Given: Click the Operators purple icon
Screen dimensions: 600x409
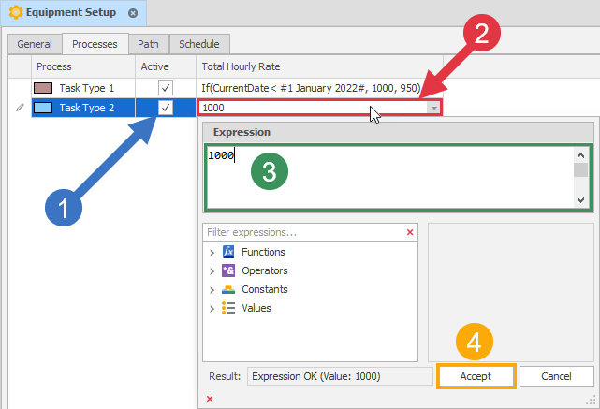Looking at the screenshot, I should click(228, 270).
